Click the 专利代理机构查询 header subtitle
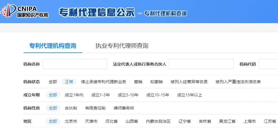The height and width of the screenshot is (135, 278). tap(165, 13)
